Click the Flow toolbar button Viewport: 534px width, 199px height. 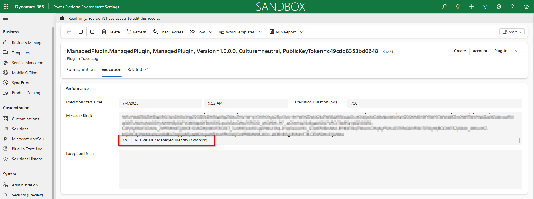click(197, 32)
